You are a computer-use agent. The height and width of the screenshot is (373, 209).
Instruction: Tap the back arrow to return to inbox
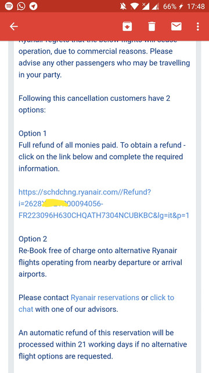[14, 26]
